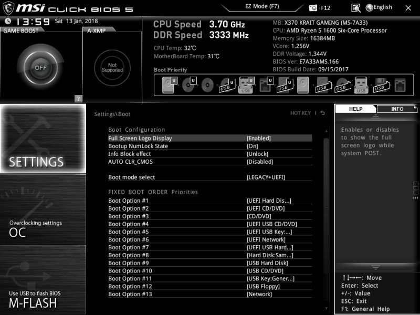The image size is (420, 315).
Task: Toggle Full Screen Logo Display Enabled value
Action: pos(258,138)
